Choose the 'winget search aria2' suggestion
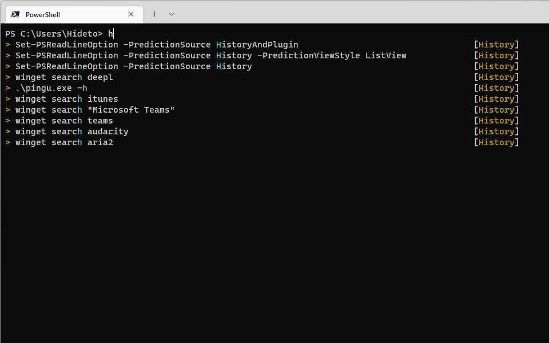Image resolution: width=549 pixels, height=343 pixels. click(x=64, y=142)
